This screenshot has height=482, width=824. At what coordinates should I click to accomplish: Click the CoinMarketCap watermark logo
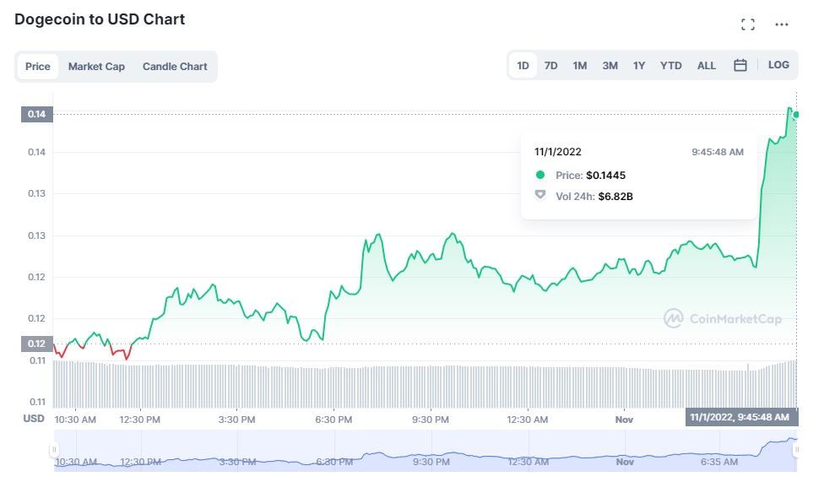pyautogui.click(x=723, y=318)
